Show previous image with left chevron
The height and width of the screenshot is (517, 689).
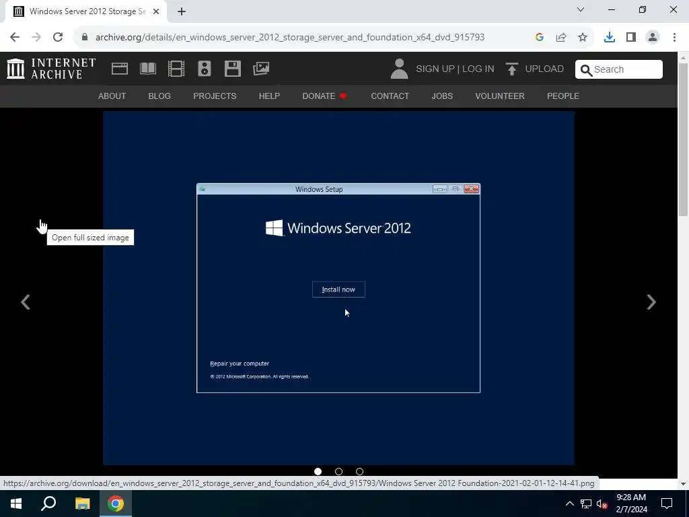pyautogui.click(x=26, y=302)
